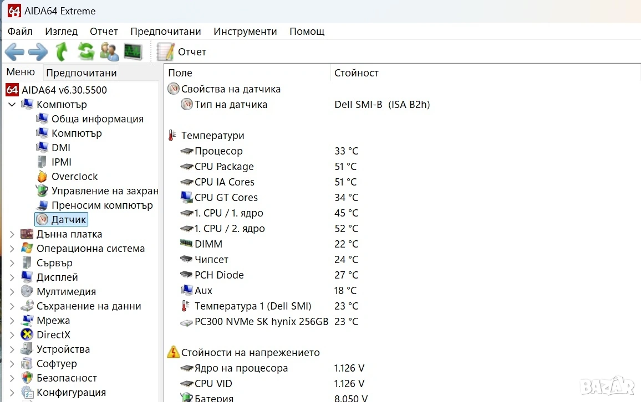
Task: Expand the Мрежа tree node
Action: [x=12, y=321]
